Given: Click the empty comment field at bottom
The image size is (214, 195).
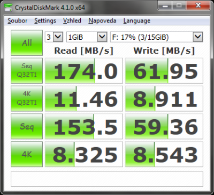Looking at the screenshot, I should [107, 179].
